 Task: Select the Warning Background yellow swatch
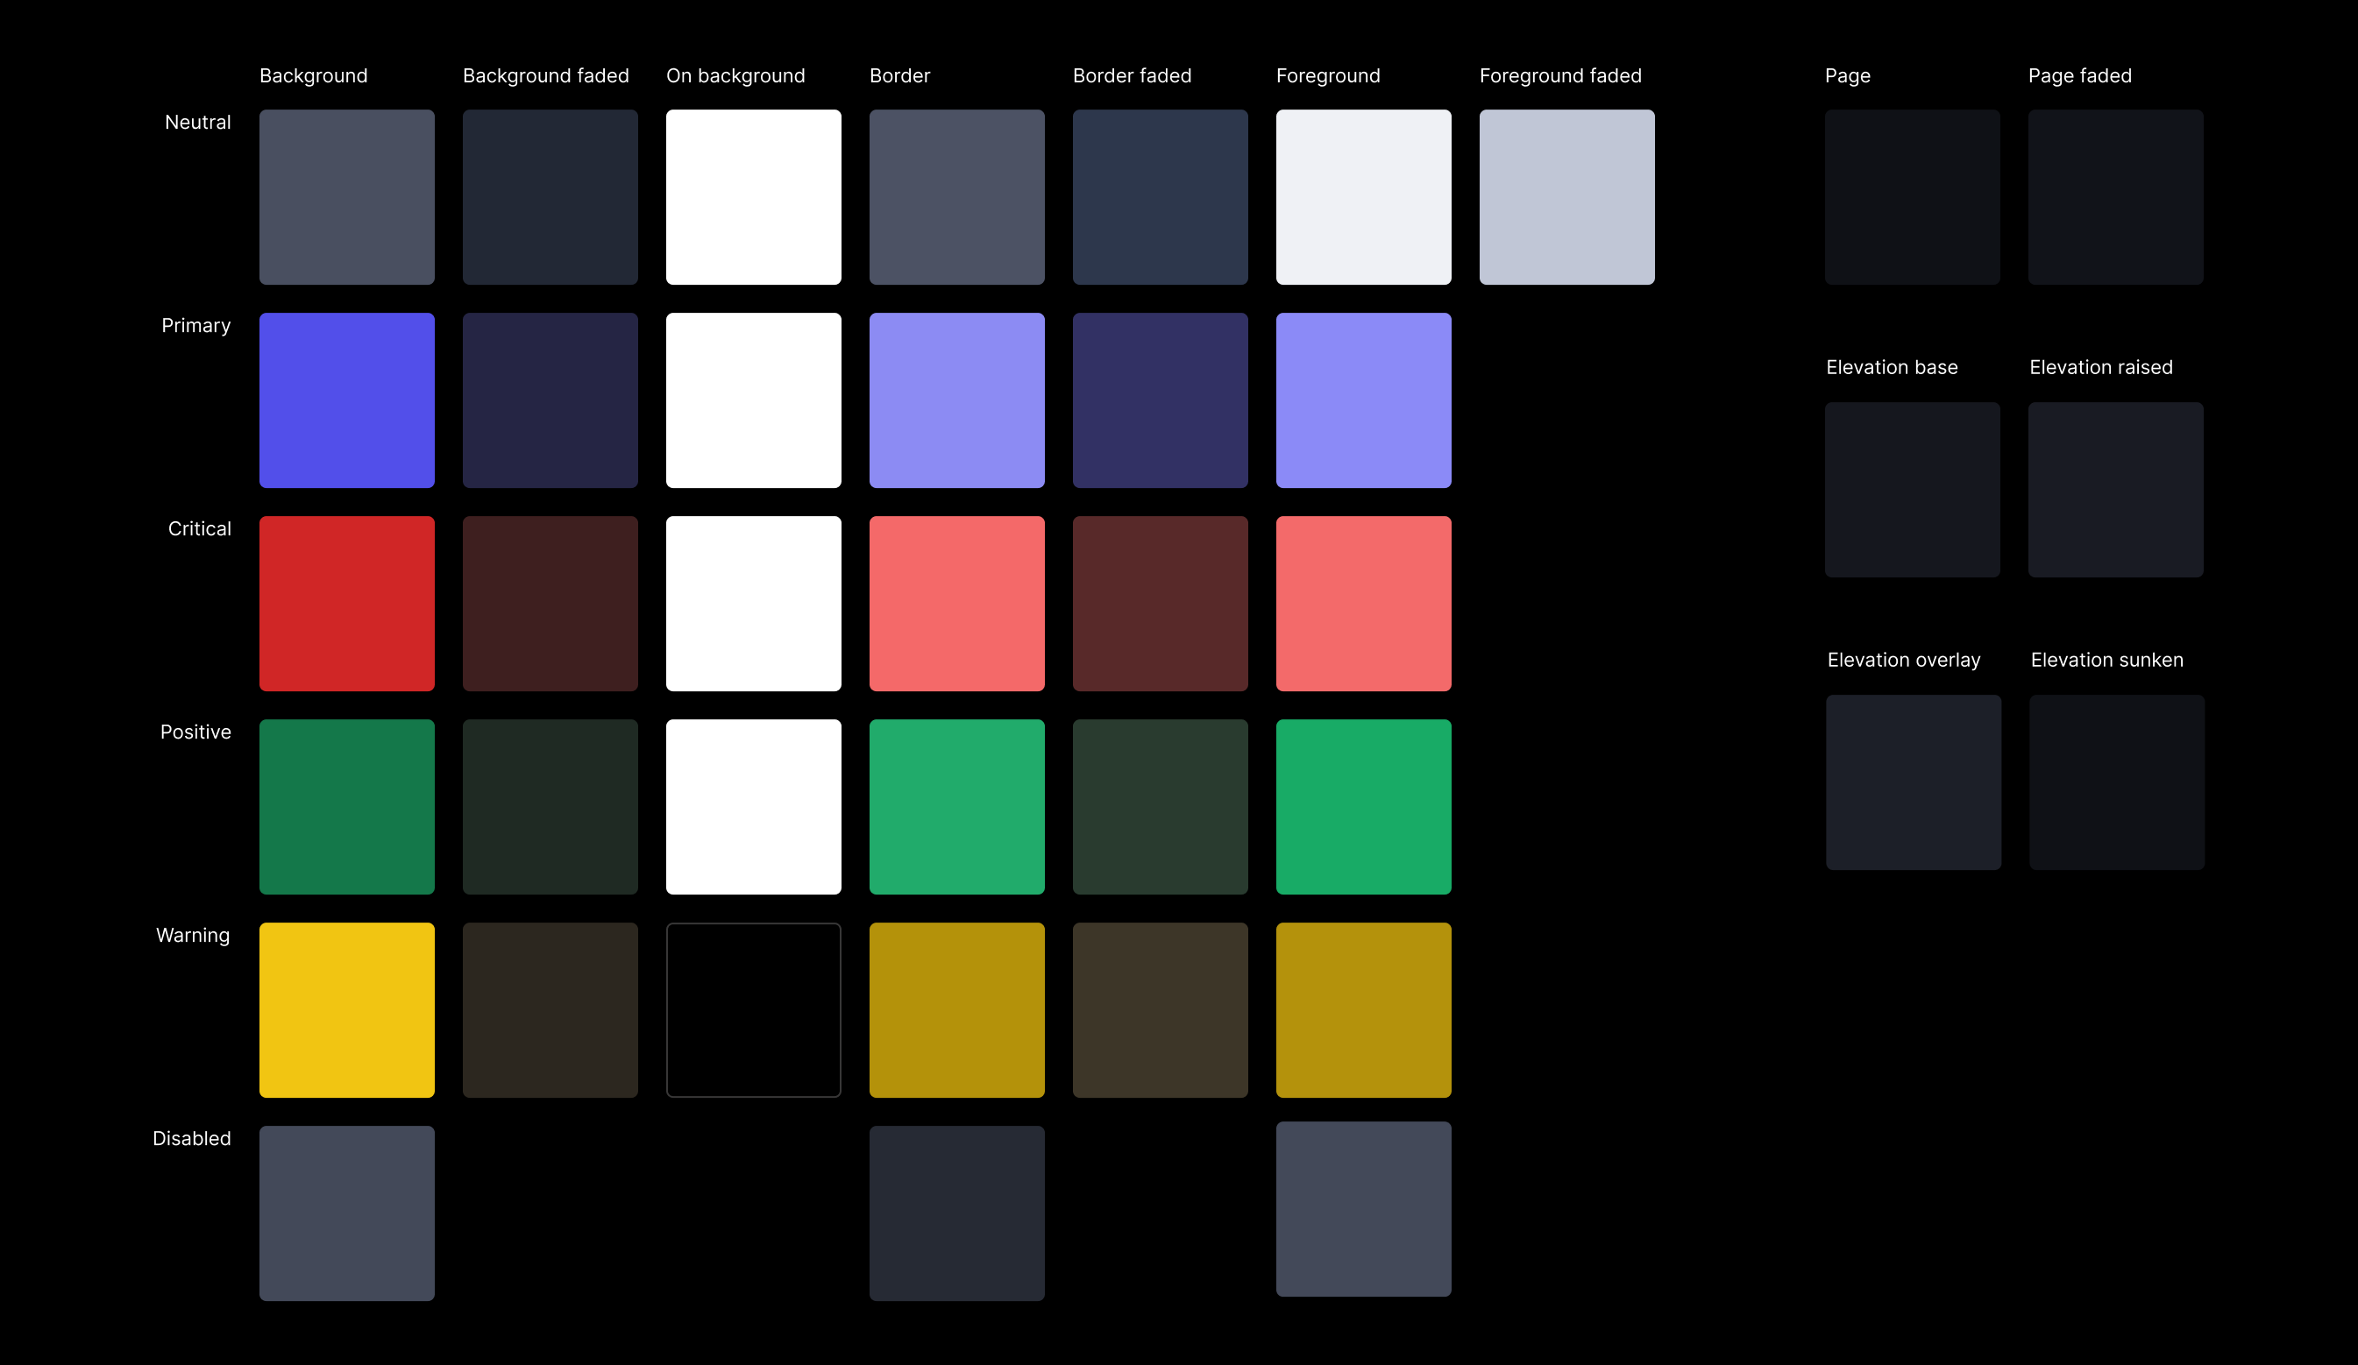[346, 1009]
